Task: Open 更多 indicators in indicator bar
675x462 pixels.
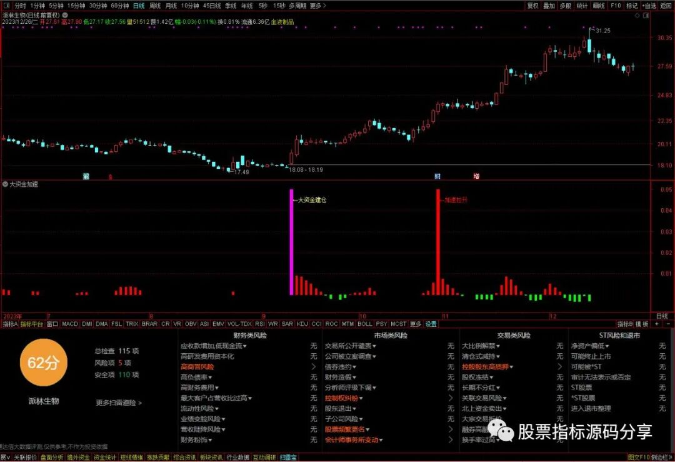Action: click(416, 324)
